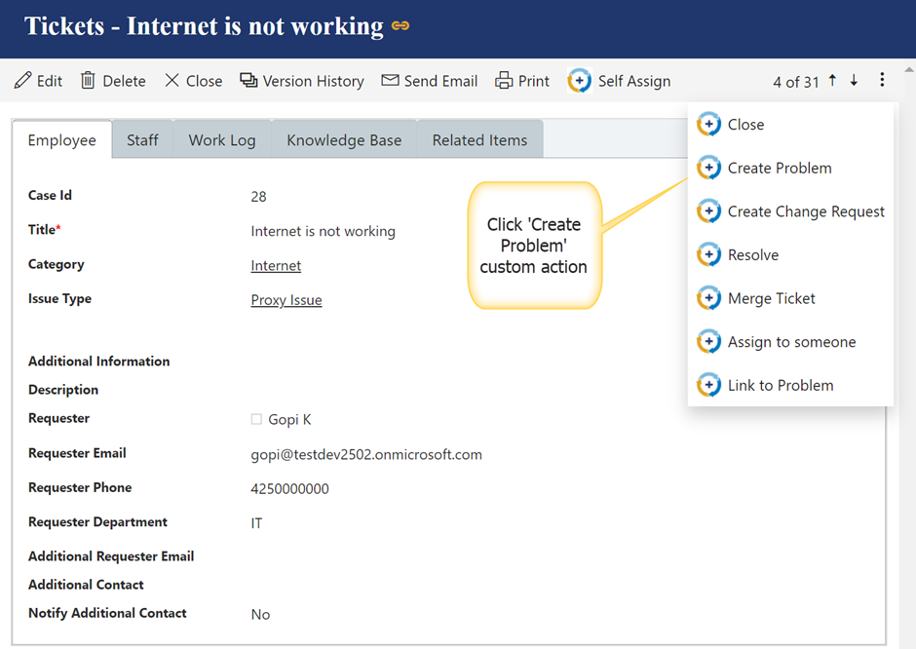Select Merge Ticket from the menu

point(771,299)
